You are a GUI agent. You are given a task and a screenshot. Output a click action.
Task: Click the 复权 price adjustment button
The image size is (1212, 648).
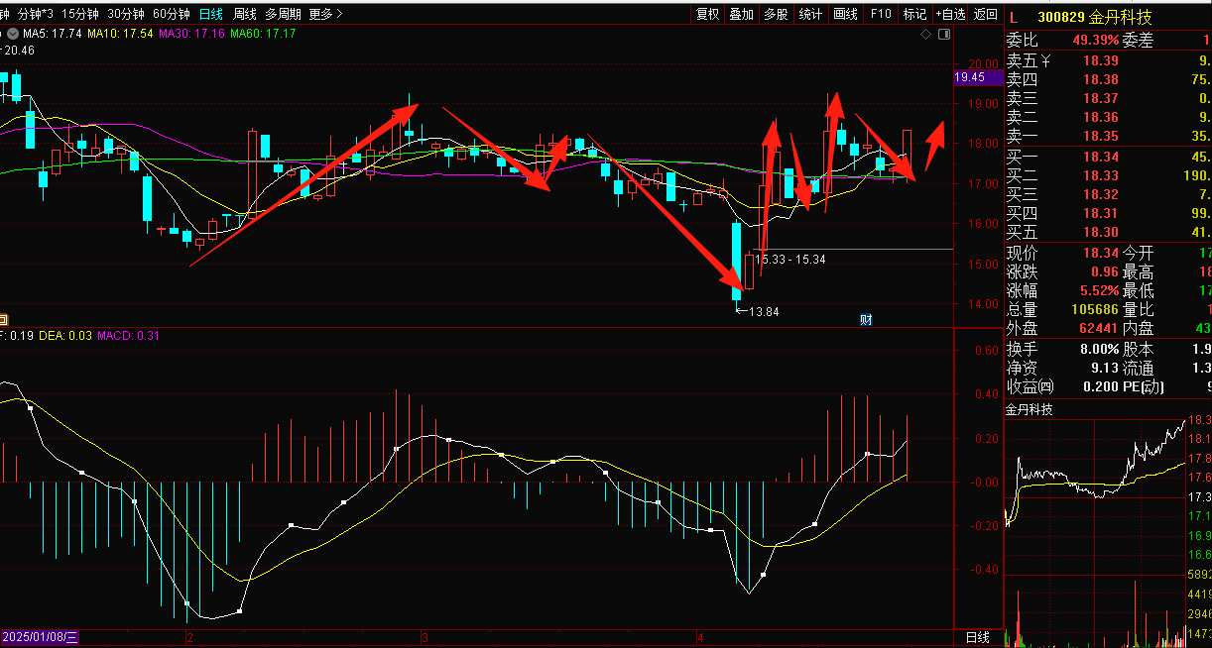[707, 14]
